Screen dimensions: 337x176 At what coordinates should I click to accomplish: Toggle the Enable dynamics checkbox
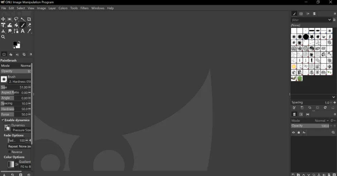pyautogui.click(x=3, y=120)
